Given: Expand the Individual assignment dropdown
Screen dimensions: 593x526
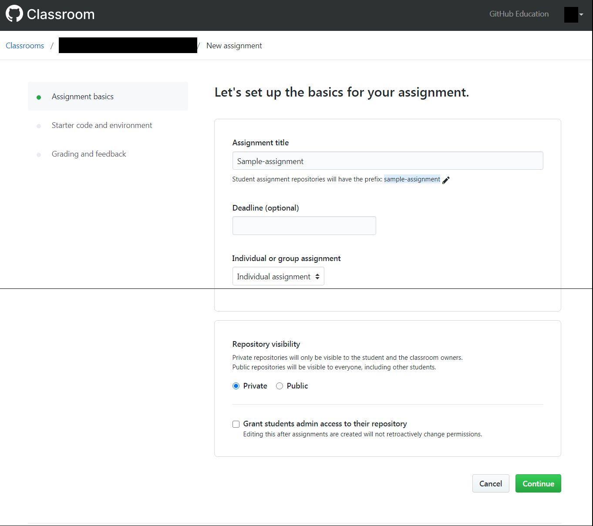Looking at the screenshot, I should point(278,276).
